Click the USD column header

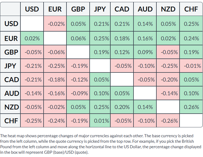pos(32,9)
